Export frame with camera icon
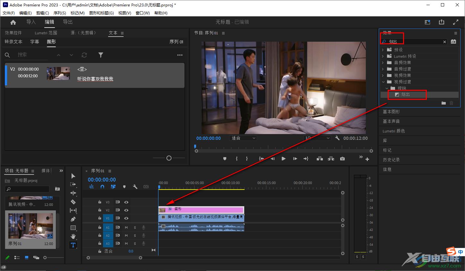Image resolution: width=465 pixels, height=271 pixels. pyautogui.click(x=342, y=159)
